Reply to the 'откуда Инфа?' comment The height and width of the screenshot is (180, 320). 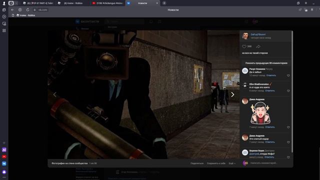click(x=269, y=157)
